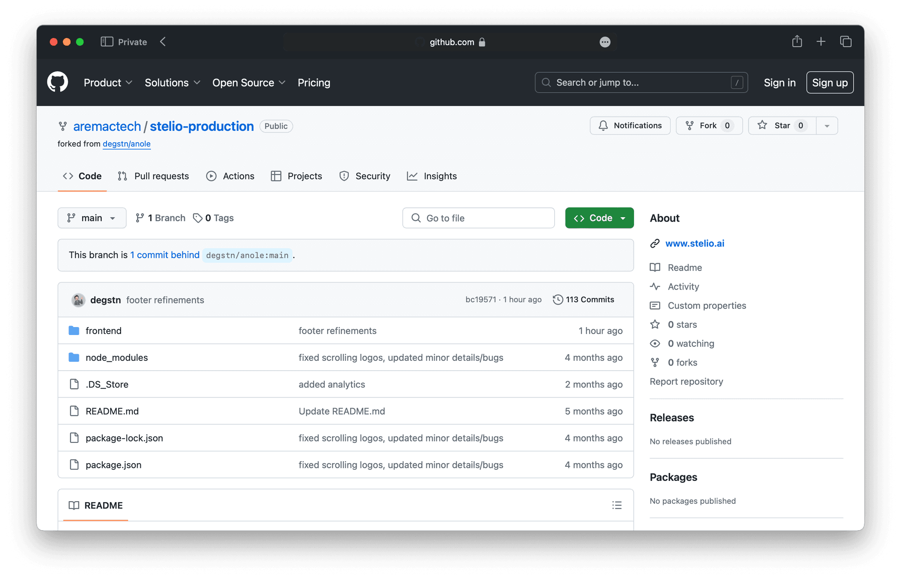Open the dropdown arrow next to Star
Viewport: 901px width, 579px height.
pos(827,126)
